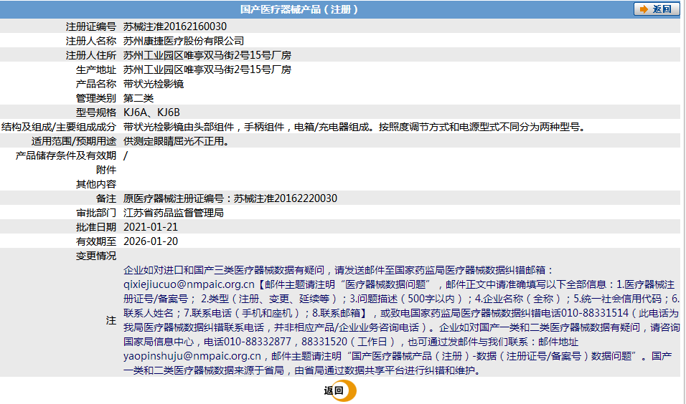Click the 产品名称 field label
686x404 pixels.
pyautogui.click(x=96, y=84)
